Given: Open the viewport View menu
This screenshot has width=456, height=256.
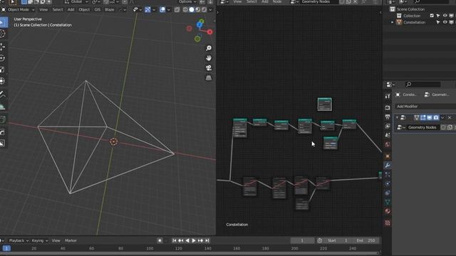Looking at the screenshot, I should pyautogui.click(x=43, y=9).
